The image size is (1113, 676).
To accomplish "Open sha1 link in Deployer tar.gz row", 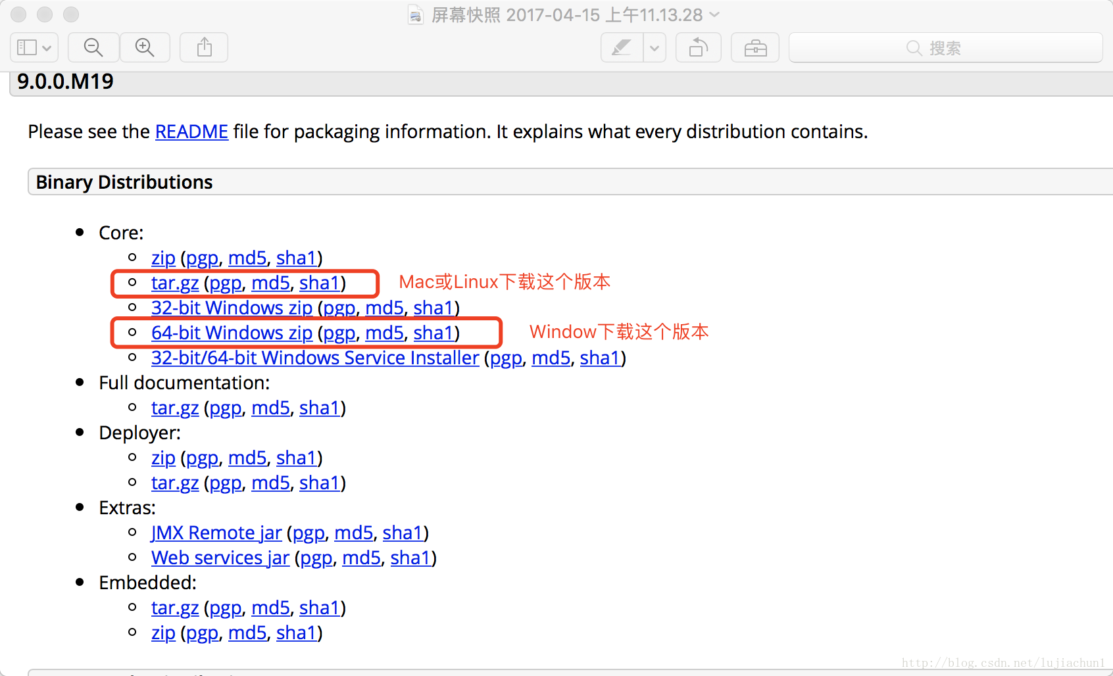I will [x=320, y=483].
